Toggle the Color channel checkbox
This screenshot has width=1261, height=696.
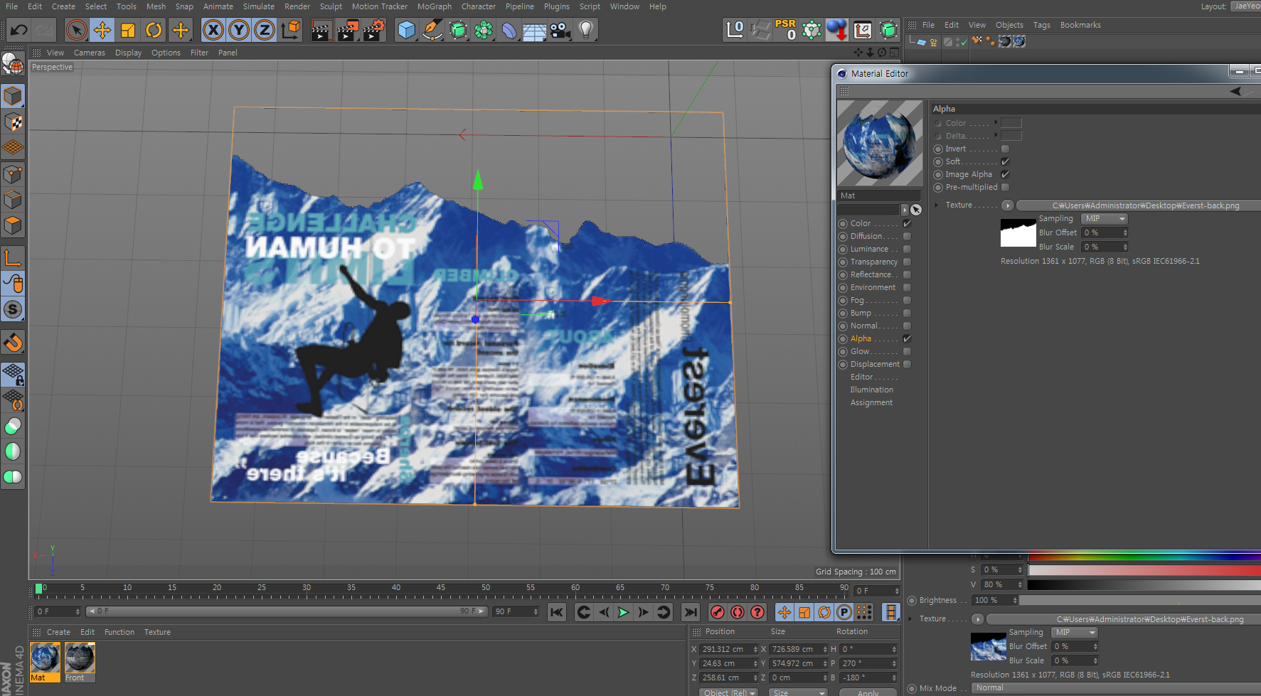coord(907,223)
